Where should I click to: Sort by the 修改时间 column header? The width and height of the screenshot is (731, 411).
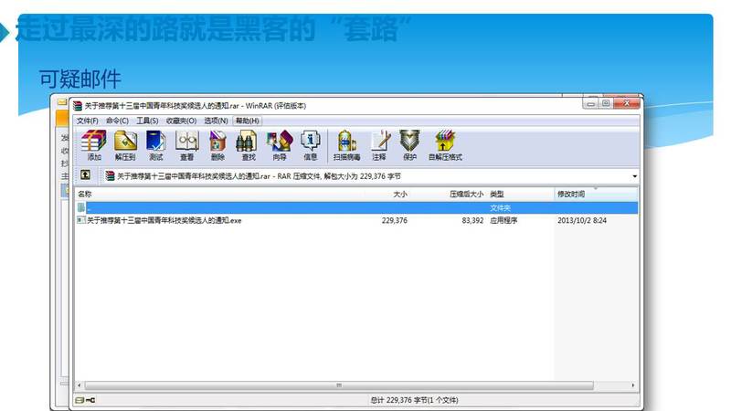coord(572,195)
